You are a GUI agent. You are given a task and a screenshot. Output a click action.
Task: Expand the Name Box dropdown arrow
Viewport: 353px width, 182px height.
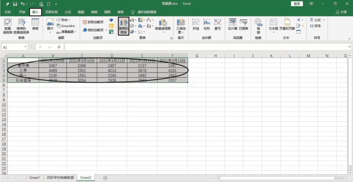tap(25, 47)
